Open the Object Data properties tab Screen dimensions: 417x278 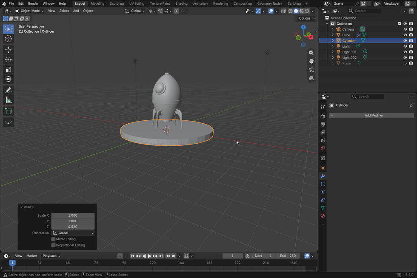point(323,208)
